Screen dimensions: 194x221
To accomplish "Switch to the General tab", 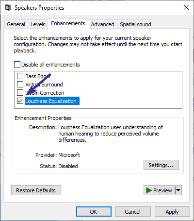I will [16, 24].
